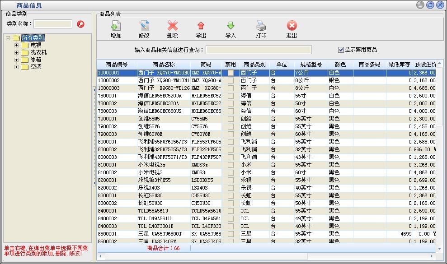Click the red category search icon
Image resolution: width=447 pixels, height=264 pixels.
[81, 24]
